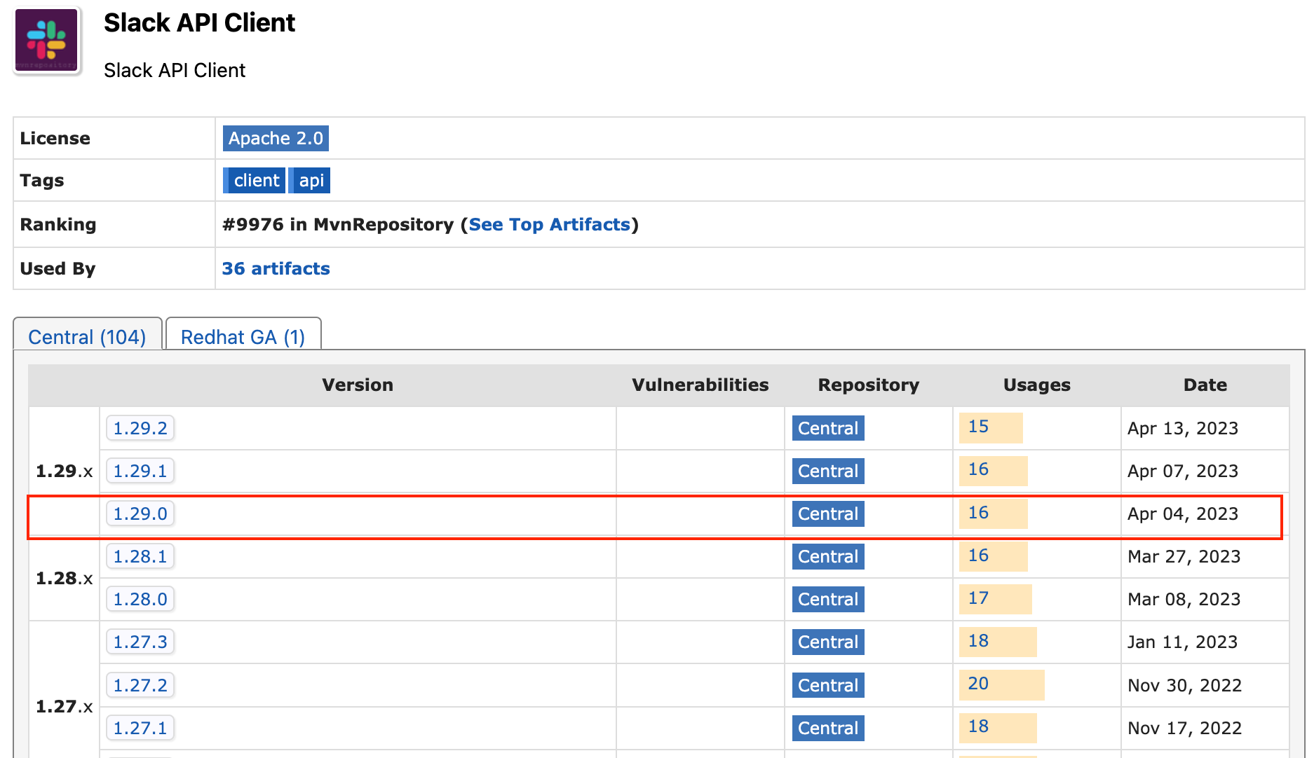Select the date Apr 13, 2023
The image size is (1307, 758).
(1183, 429)
